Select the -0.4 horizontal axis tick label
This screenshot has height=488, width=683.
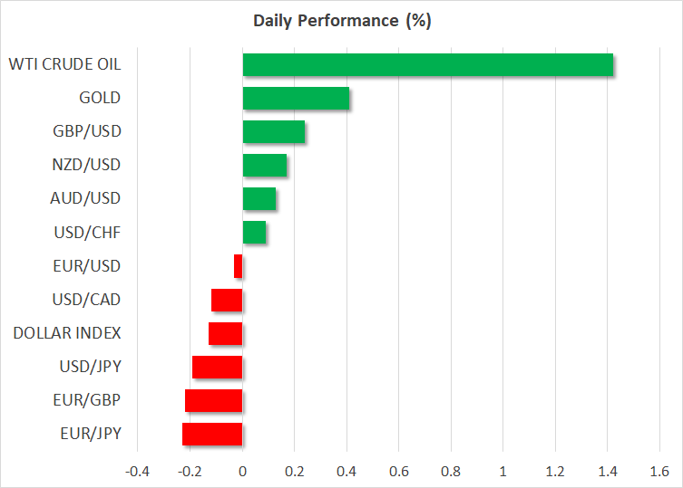138,471
